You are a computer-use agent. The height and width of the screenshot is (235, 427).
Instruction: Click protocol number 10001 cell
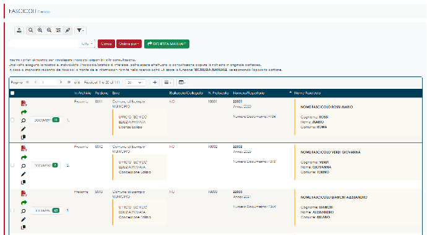click(x=212, y=102)
